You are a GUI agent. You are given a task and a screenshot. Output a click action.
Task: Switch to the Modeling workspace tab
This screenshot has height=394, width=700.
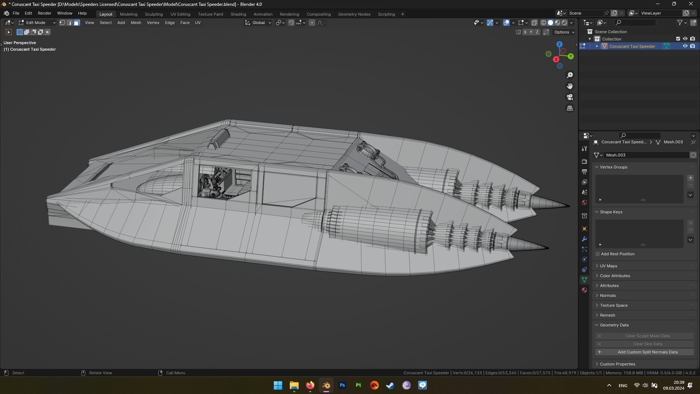(129, 14)
